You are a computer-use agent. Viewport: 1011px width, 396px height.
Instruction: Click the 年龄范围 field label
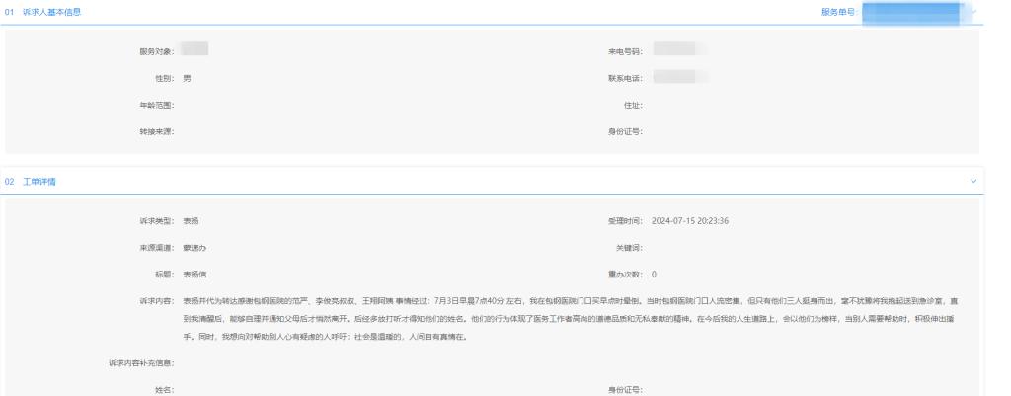point(157,105)
